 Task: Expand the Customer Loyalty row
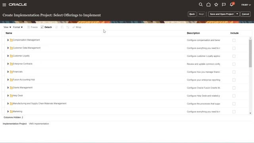pyautogui.click(x=8, y=56)
